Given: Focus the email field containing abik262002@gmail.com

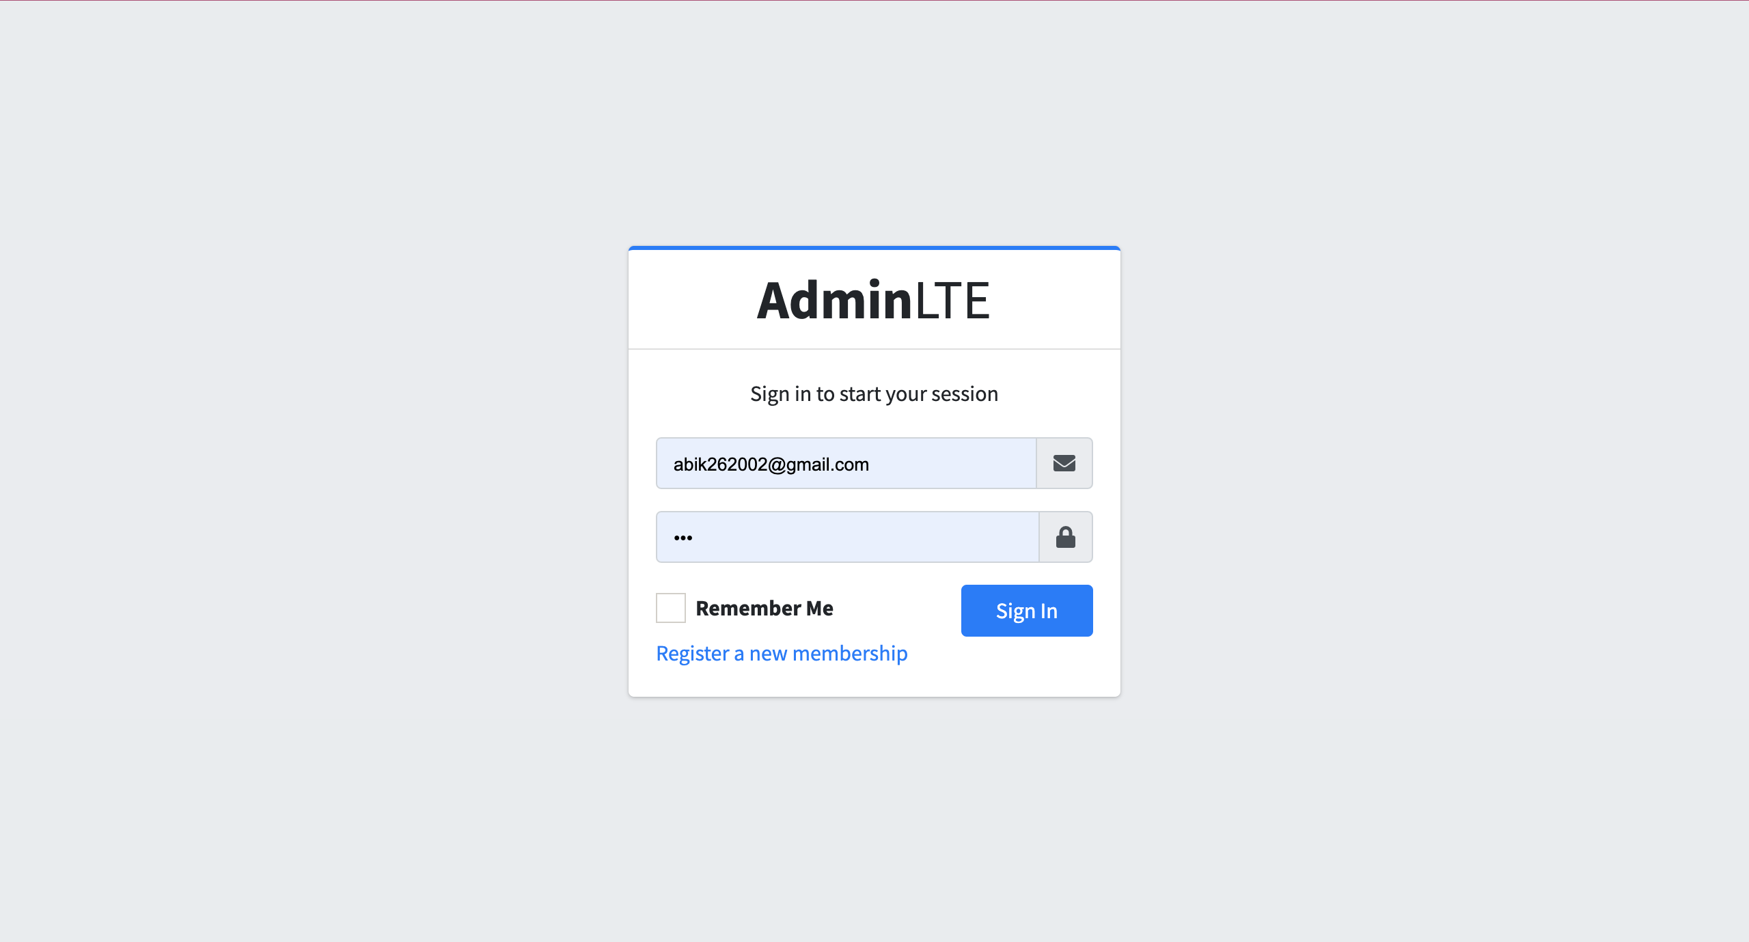Looking at the screenshot, I should (846, 463).
